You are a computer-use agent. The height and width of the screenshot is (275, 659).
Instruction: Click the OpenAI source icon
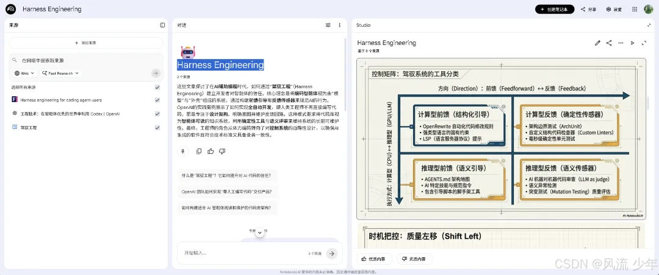pos(14,114)
